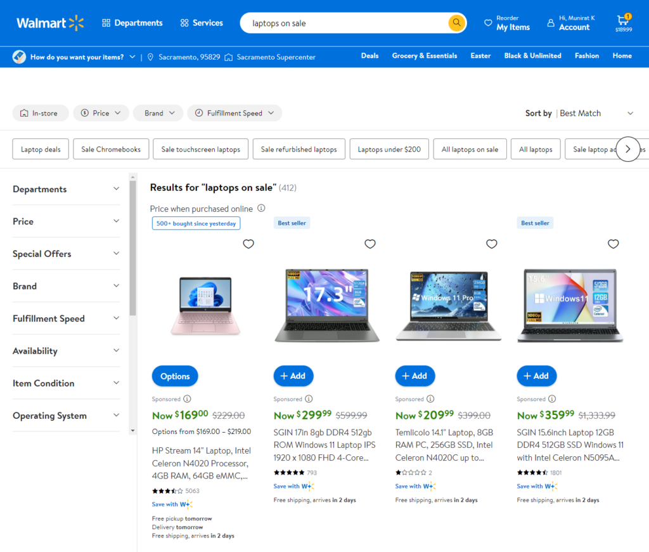Click 'Save with W+' under Temlicolo laptop
The width and height of the screenshot is (649, 552).
[416, 486]
